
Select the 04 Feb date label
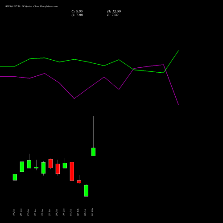(x=92, y=212)
